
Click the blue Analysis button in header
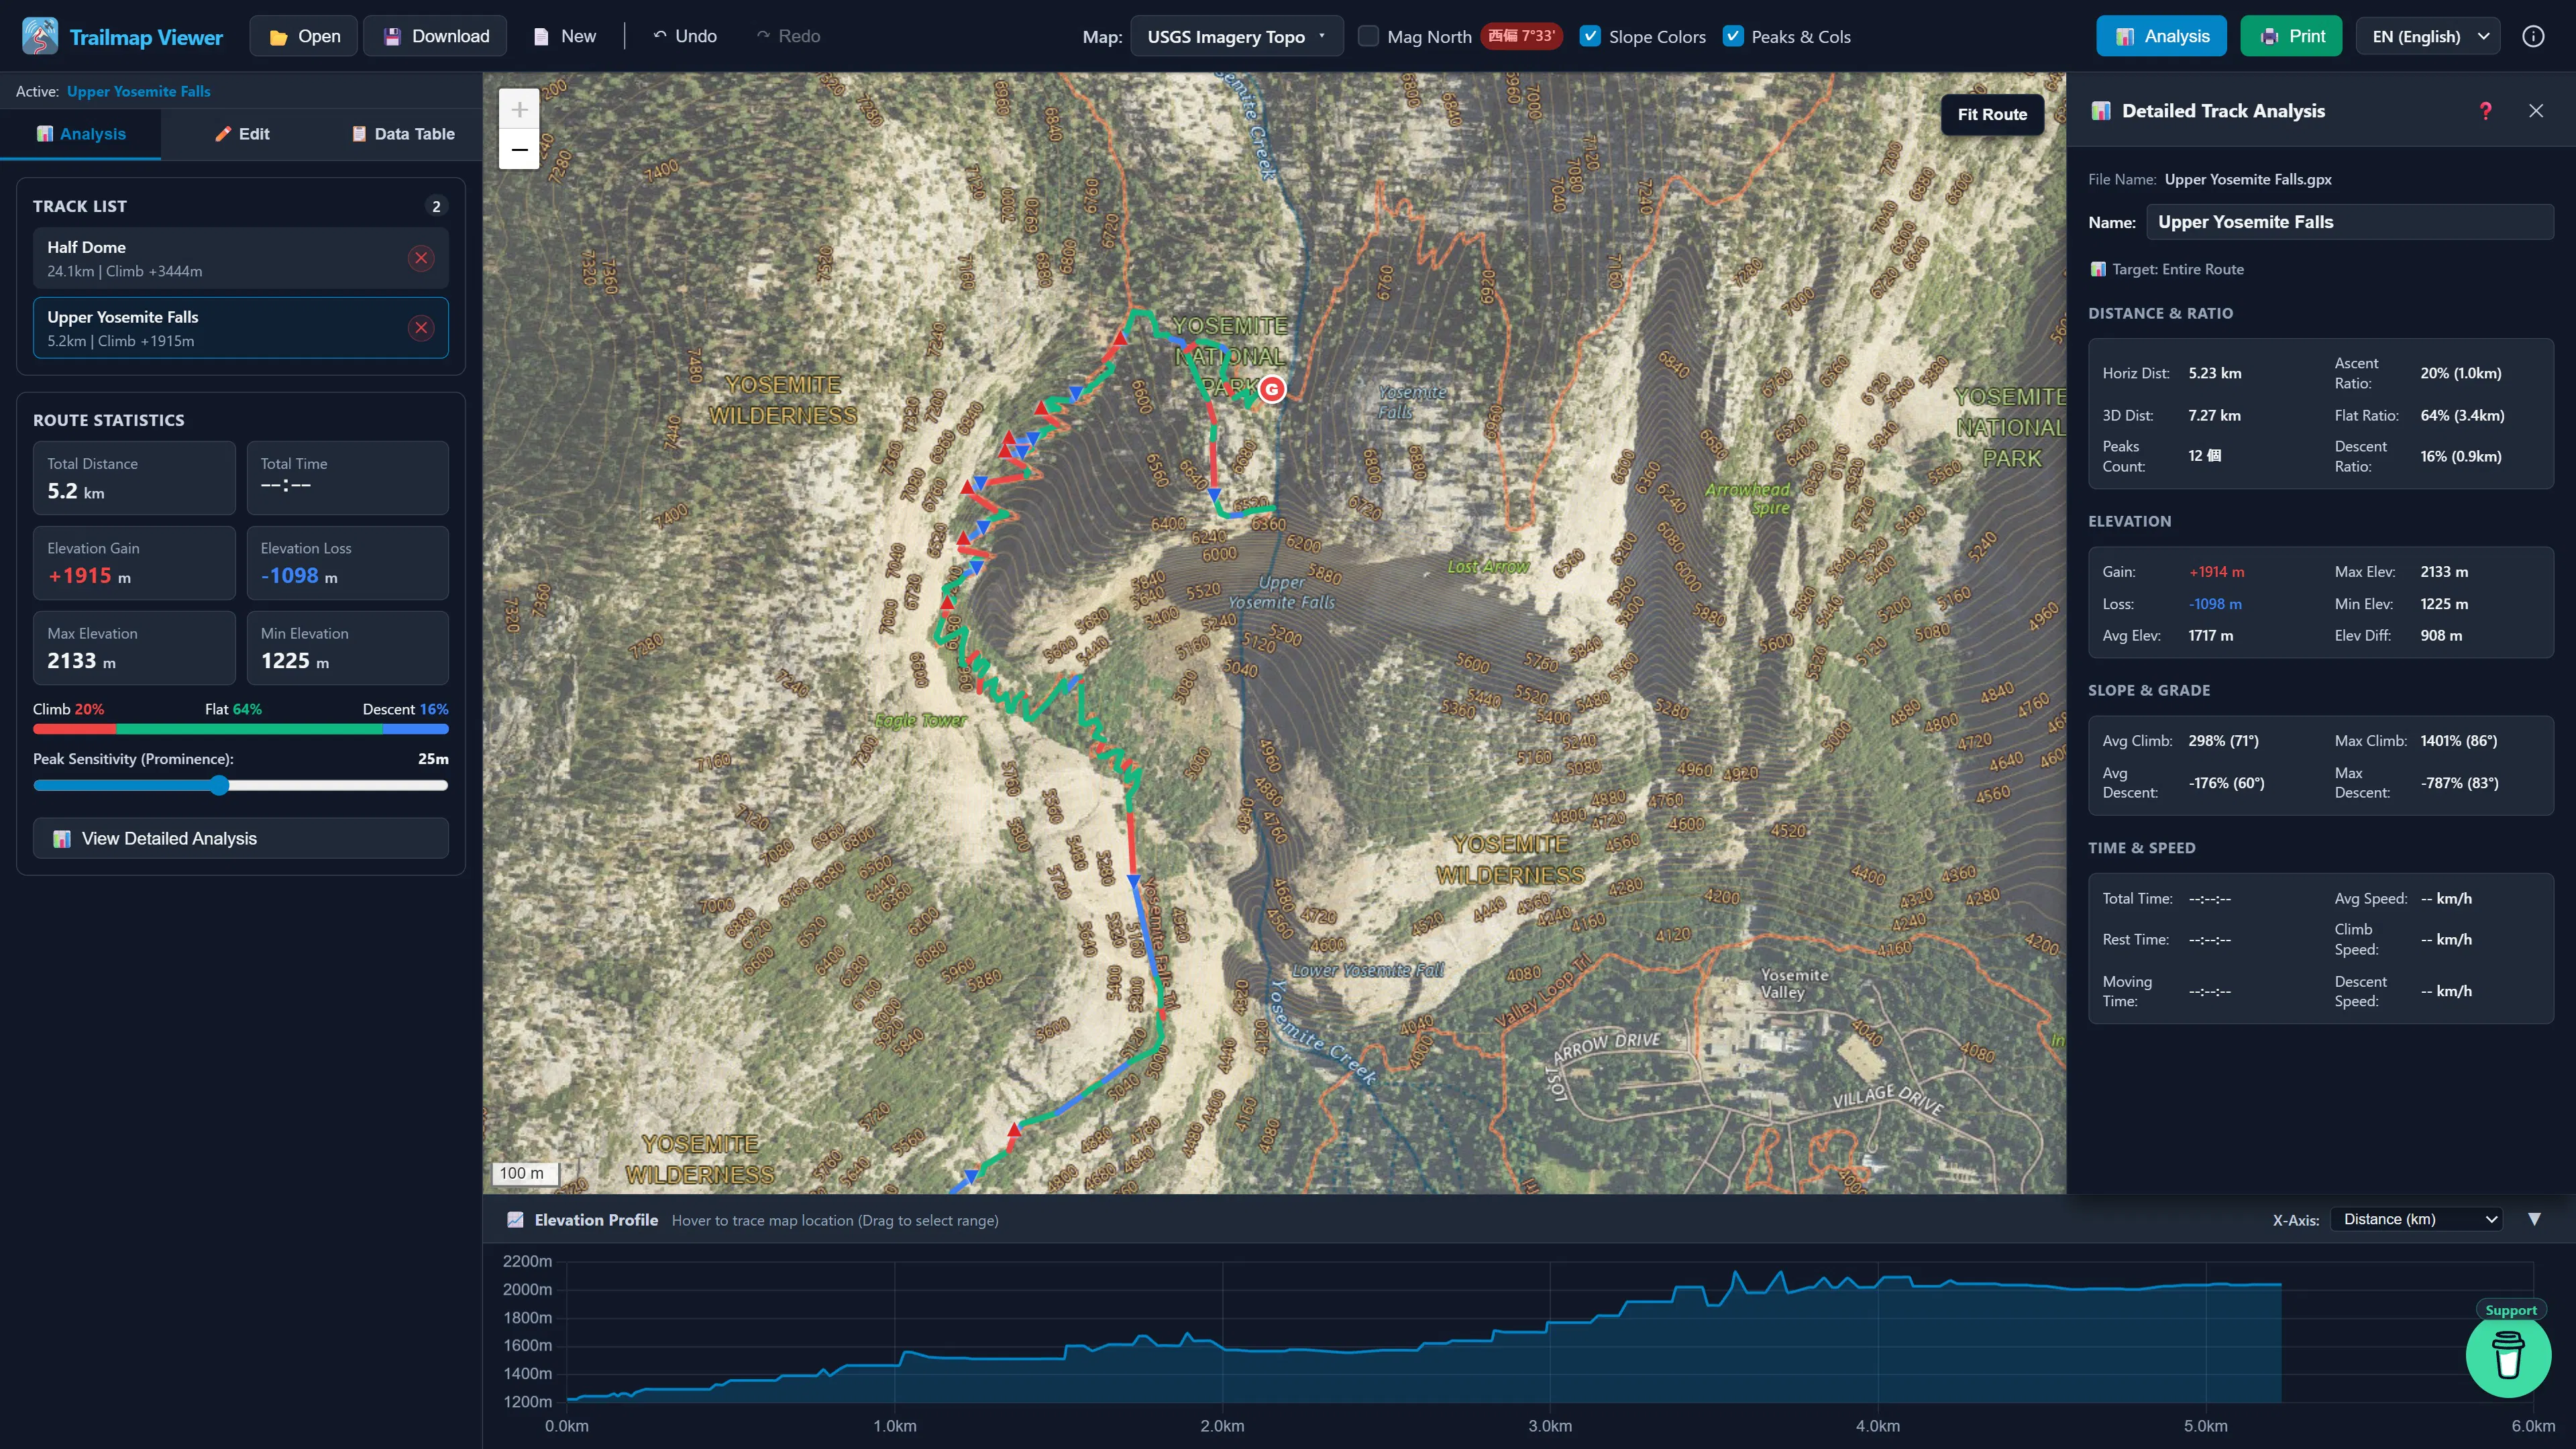click(2161, 36)
